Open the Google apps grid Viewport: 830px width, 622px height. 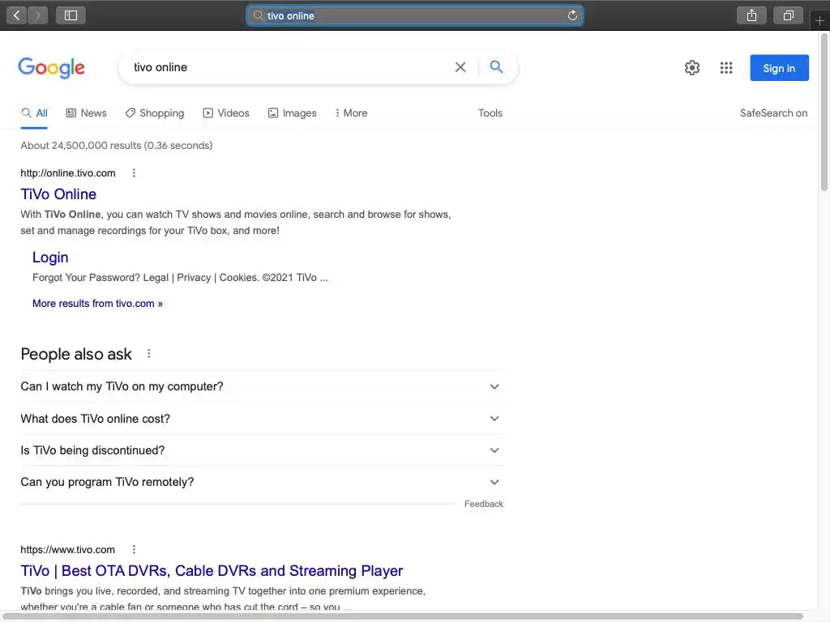(x=726, y=68)
